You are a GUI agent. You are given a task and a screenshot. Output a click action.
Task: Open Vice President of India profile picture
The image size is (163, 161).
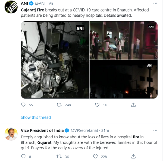(11, 134)
